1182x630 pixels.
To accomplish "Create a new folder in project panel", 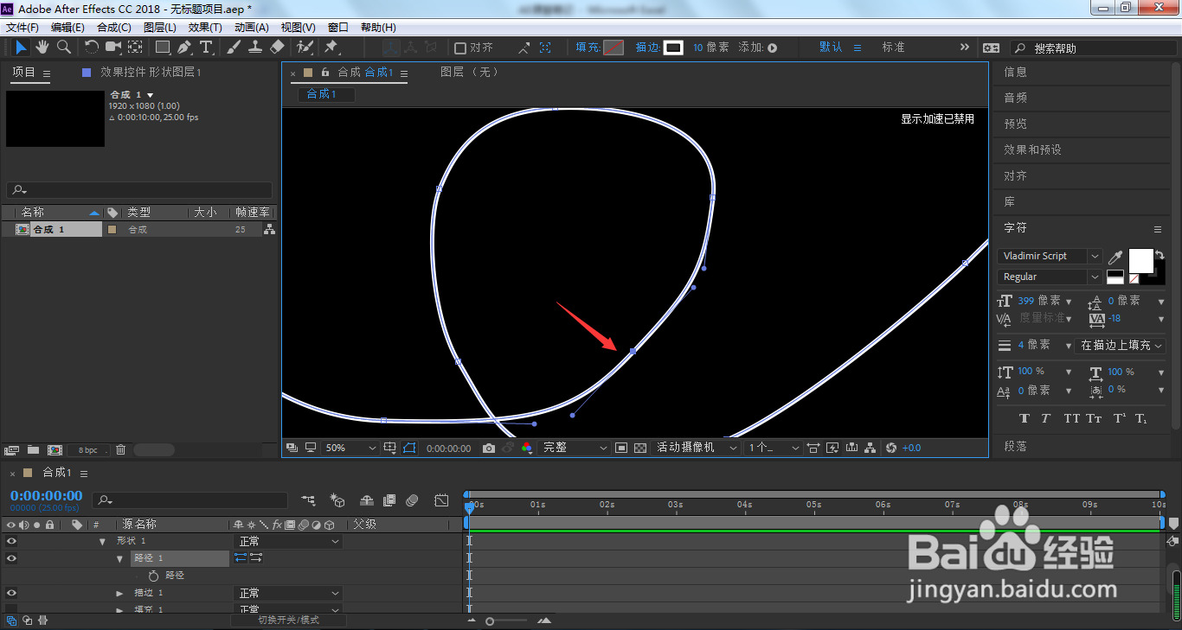I will pos(33,449).
